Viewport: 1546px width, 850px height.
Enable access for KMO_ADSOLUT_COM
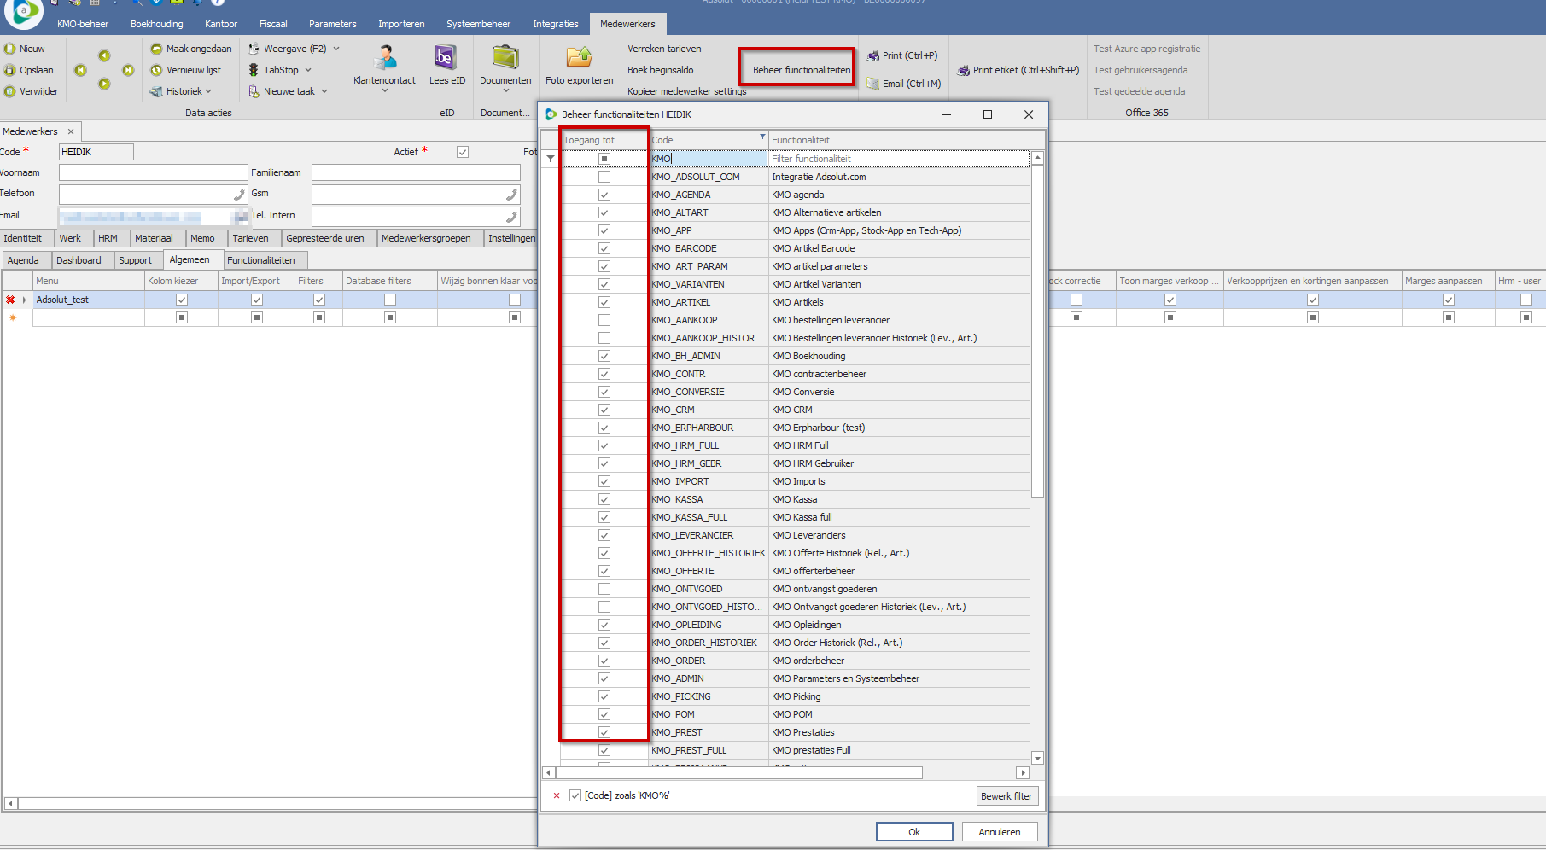(x=604, y=177)
